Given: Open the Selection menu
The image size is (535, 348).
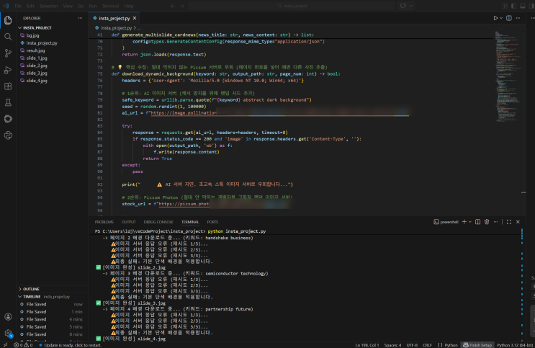Looking at the screenshot, I should pos(48,6).
